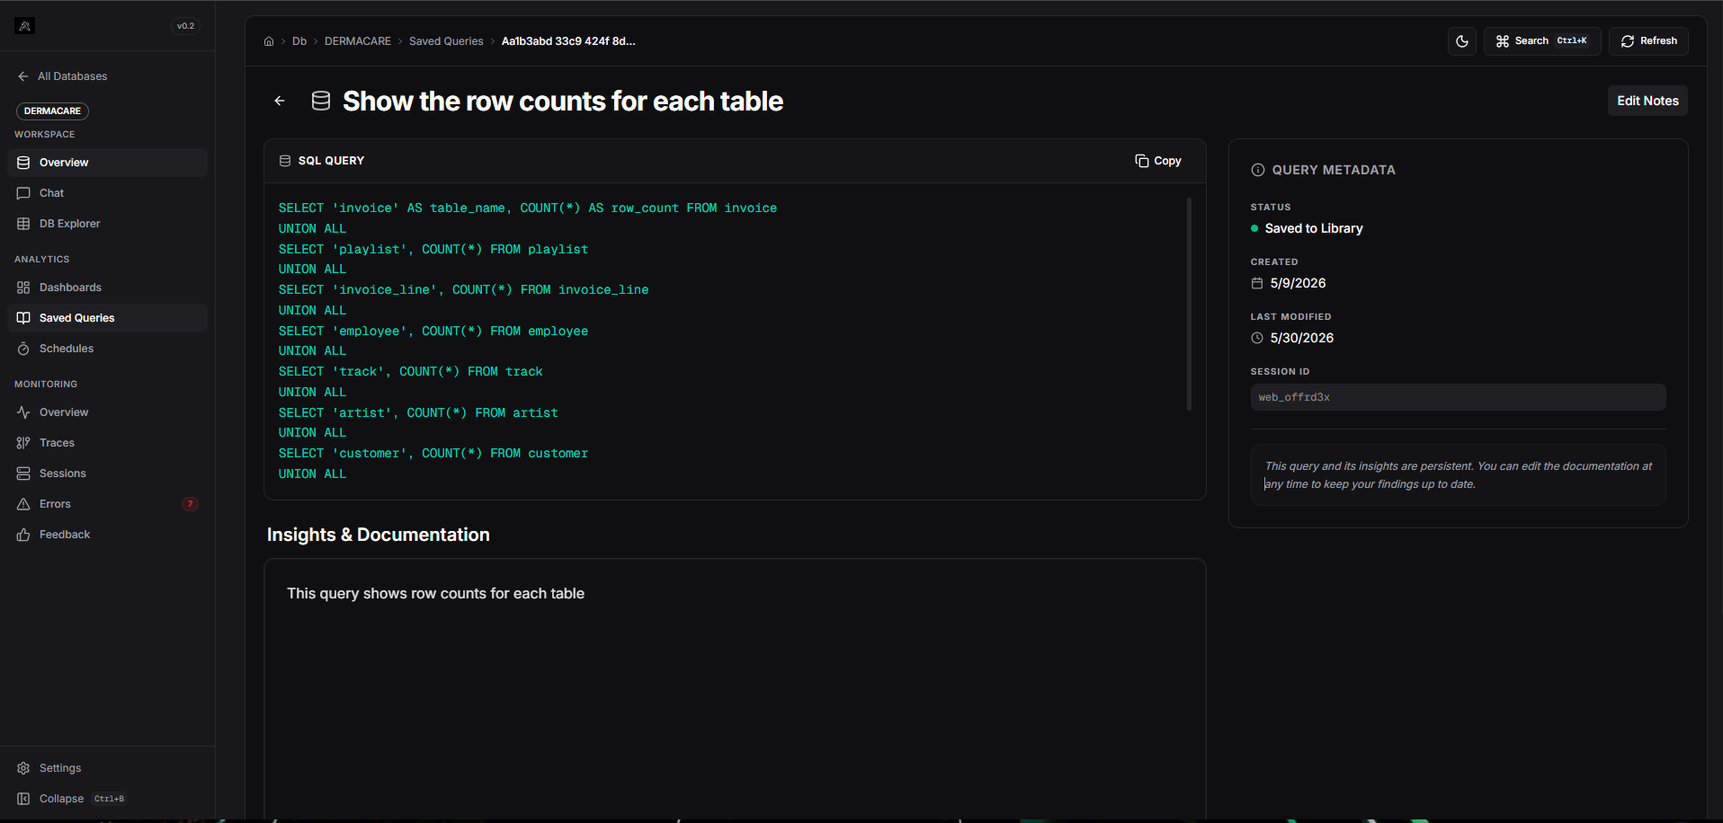Open Search with Ctrl+K button
Image resolution: width=1723 pixels, height=823 pixels.
click(1542, 41)
